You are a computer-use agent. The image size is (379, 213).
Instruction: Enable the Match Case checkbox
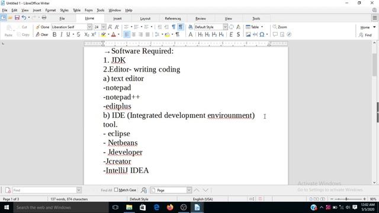(x=116, y=190)
